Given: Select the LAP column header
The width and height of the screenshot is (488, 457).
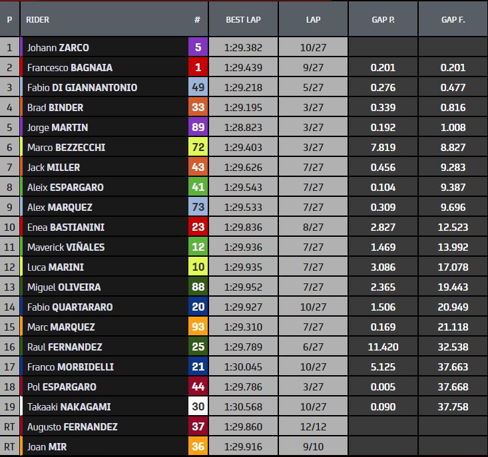Looking at the screenshot, I should [313, 19].
